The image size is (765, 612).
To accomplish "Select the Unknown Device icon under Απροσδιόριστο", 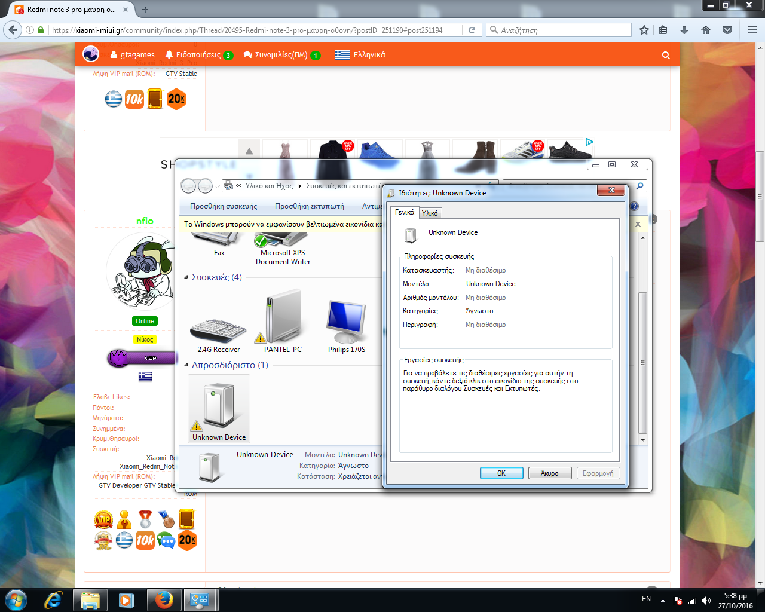I will click(x=219, y=409).
